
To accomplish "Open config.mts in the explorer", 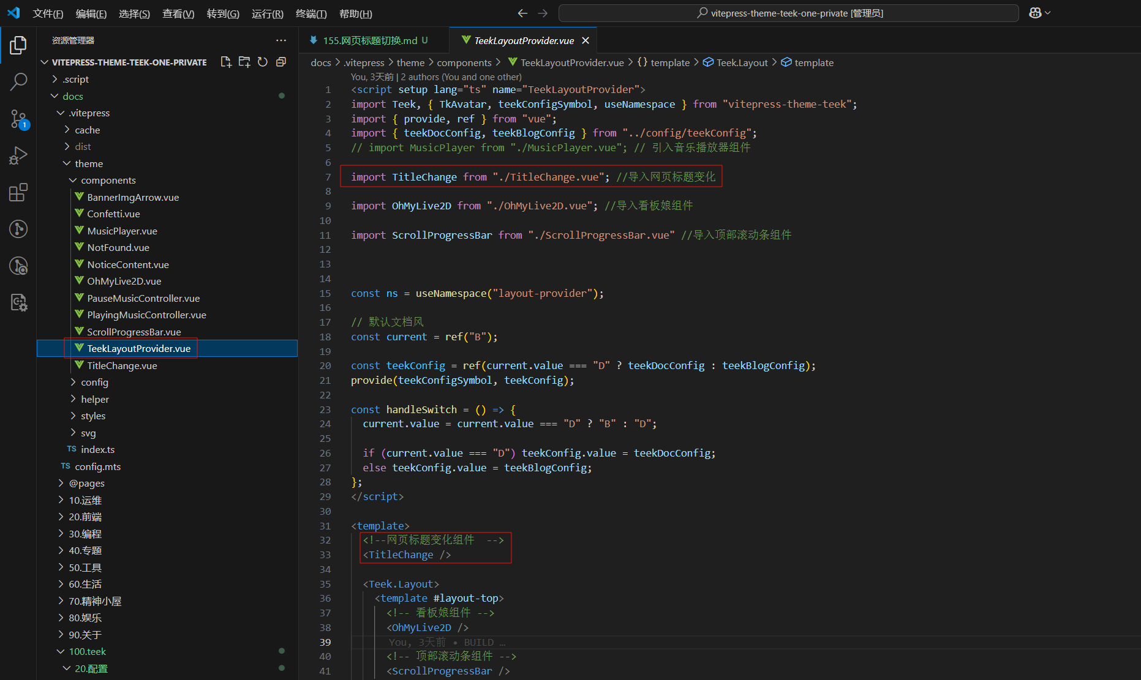I will coord(167,466).
